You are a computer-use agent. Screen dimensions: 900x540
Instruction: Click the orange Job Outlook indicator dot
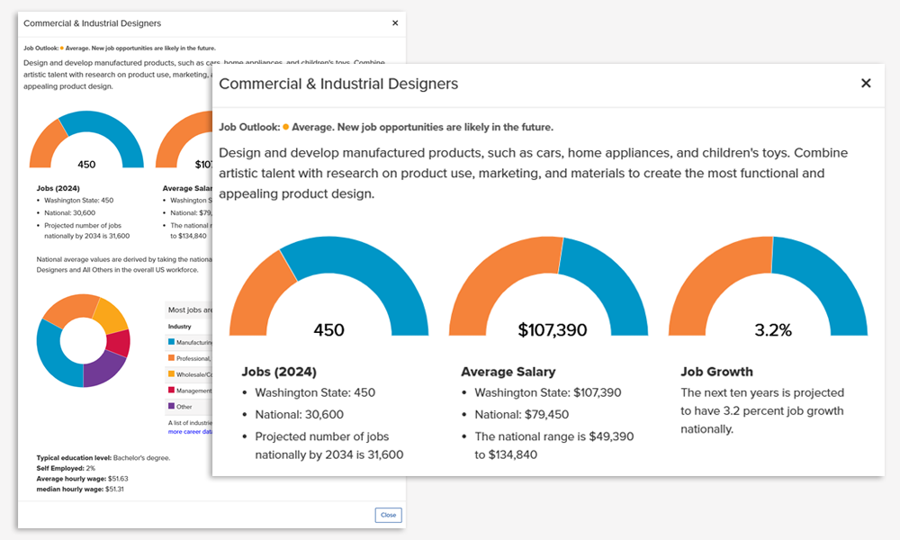(x=286, y=128)
